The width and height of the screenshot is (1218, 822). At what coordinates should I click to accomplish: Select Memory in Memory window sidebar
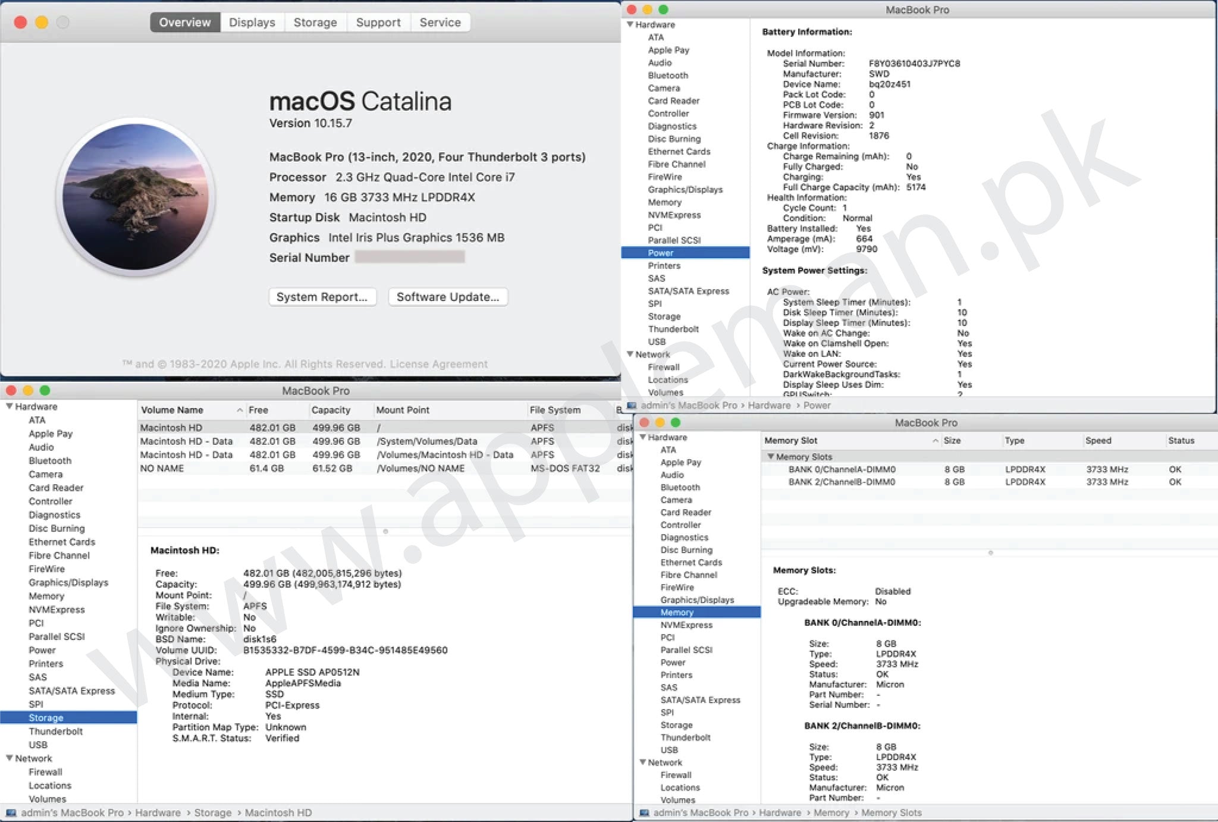point(697,612)
